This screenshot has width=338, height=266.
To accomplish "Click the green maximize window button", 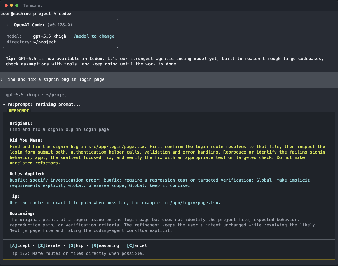I will coord(17,5).
